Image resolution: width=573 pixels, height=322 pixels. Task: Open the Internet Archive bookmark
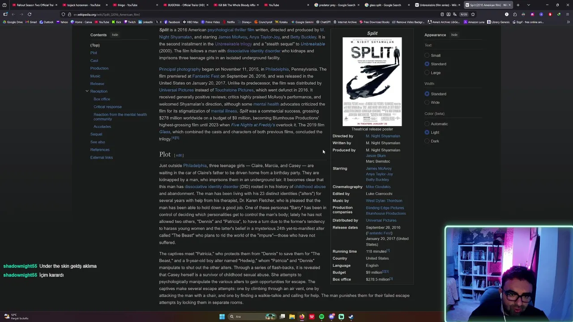point(345,22)
